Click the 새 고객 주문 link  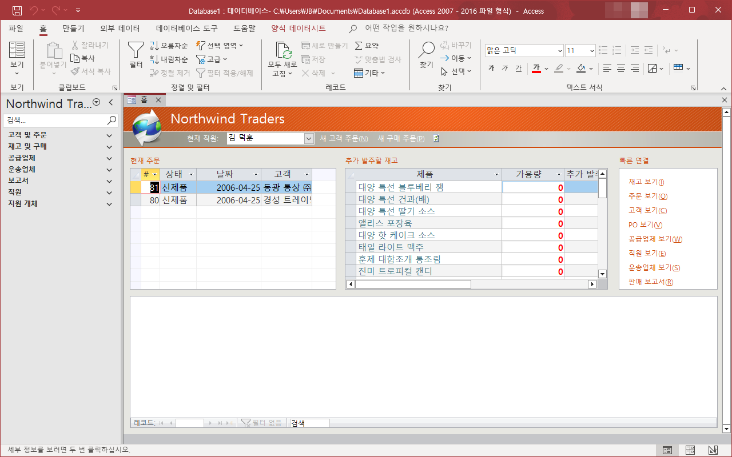pos(344,138)
